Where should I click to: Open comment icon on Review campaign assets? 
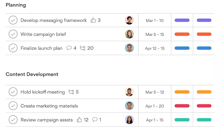95,120
